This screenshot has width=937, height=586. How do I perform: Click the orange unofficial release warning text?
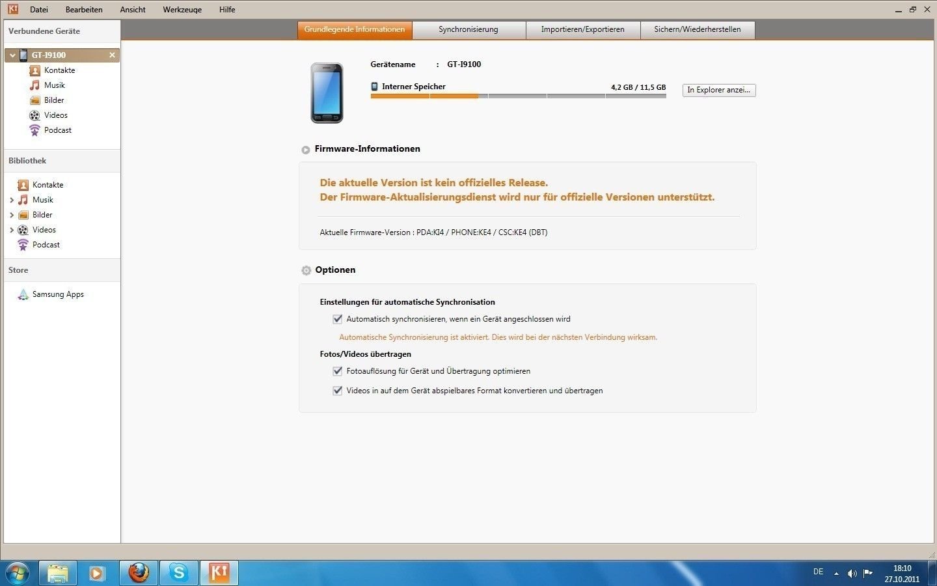pos(517,190)
